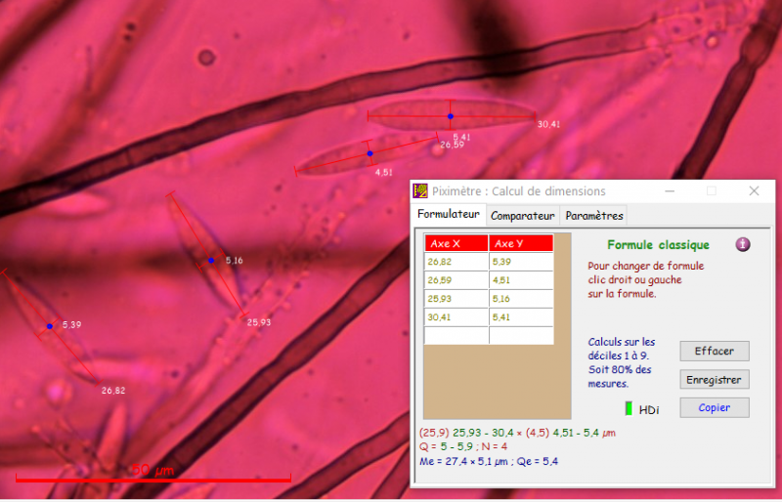Click the Axe Y column header

coord(521,243)
